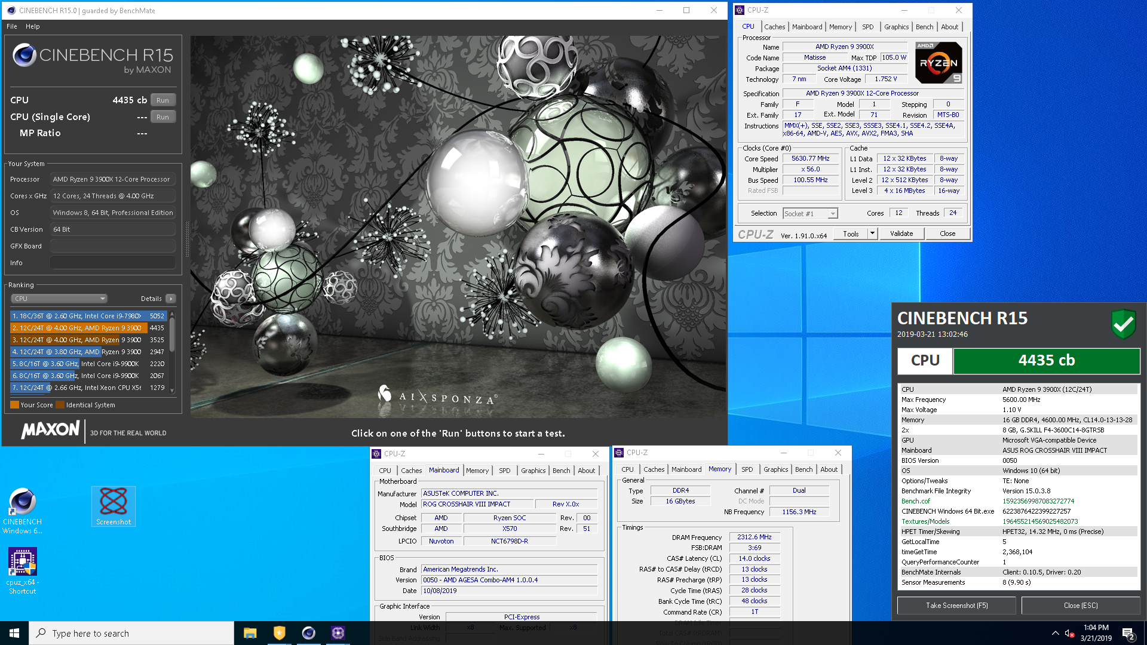Open SPD tab in CPU-Z Memory window
Screen dimensions: 1147x645
747,469
